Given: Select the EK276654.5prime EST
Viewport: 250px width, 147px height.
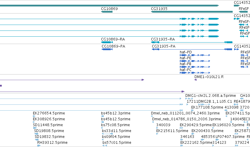Looking at the screenshot, I should coord(34,116).
